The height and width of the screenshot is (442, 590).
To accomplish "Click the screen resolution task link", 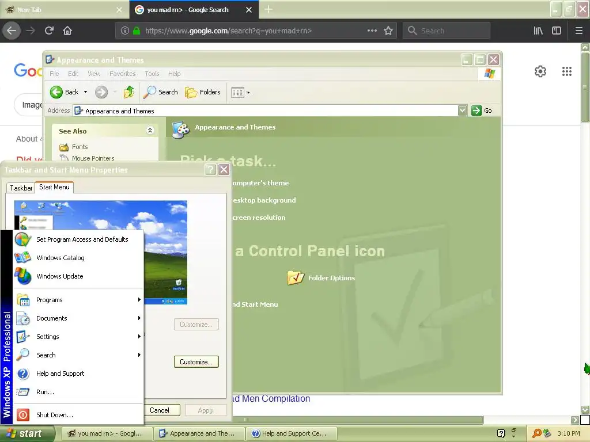I will coord(259,218).
